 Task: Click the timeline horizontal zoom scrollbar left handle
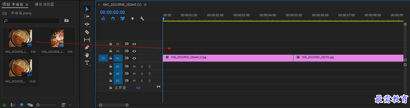click(x=100, y=105)
